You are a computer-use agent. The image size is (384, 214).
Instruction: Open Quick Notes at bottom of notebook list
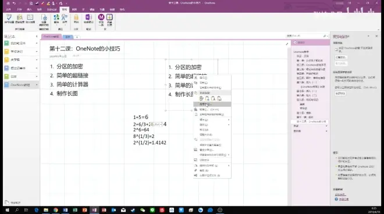pos(13,202)
